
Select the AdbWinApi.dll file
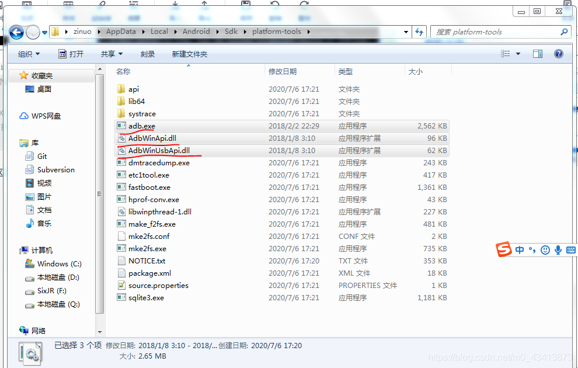coord(282,138)
